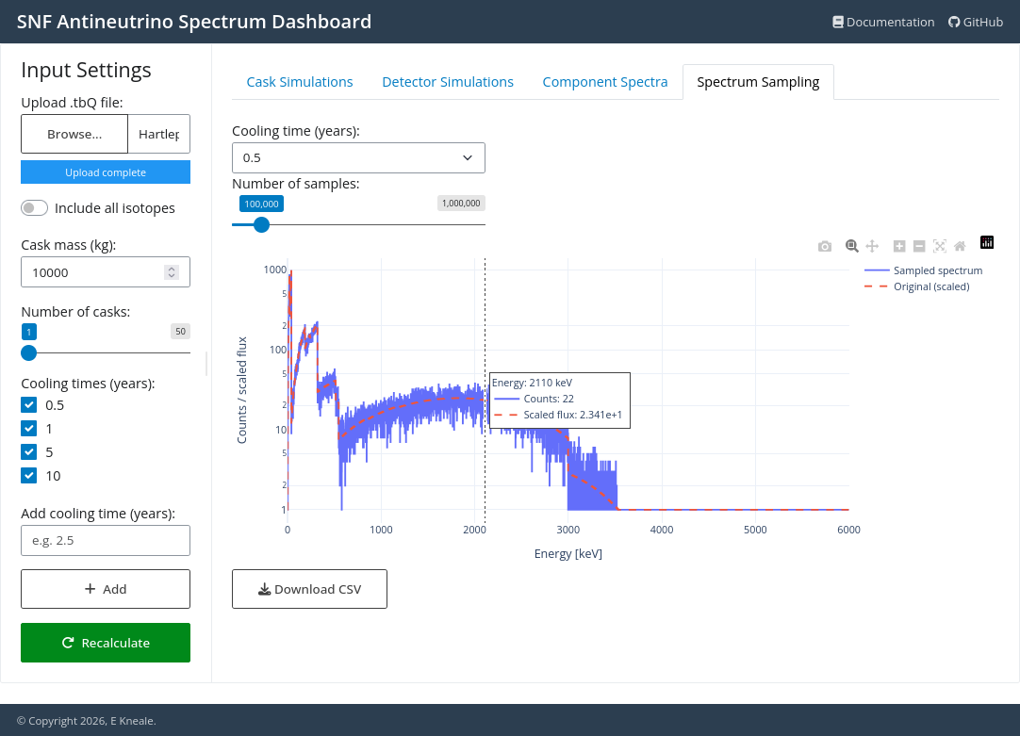Select the Pan tool in plot modebar
1020x736 pixels.
point(872,246)
